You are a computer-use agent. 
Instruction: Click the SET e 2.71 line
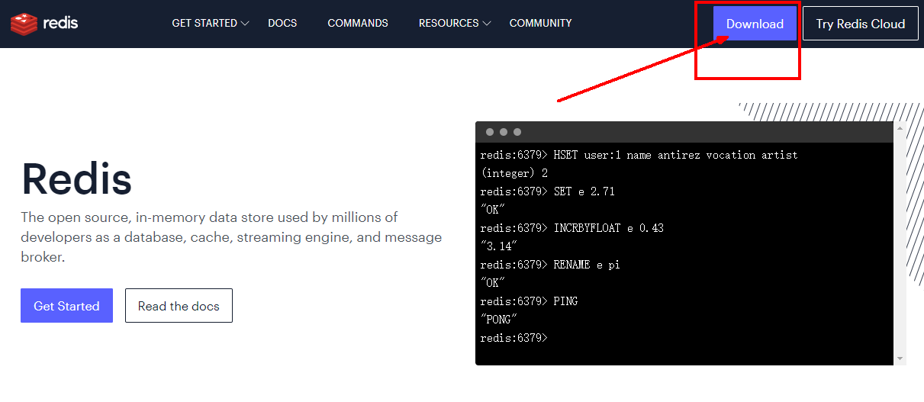click(x=547, y=191)
